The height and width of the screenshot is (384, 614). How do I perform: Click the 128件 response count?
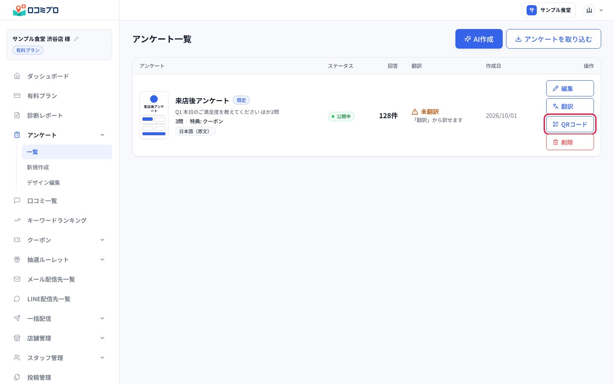[388, 116]
